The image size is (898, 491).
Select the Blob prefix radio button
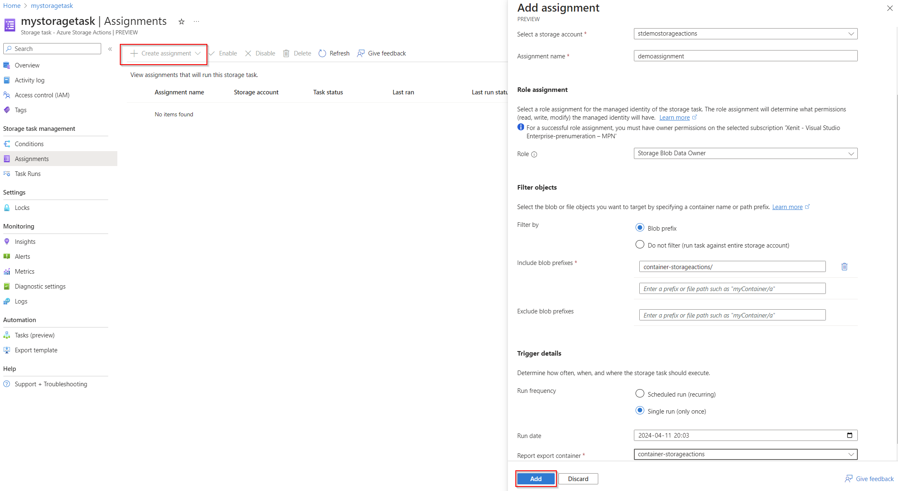tap(640, 228)
